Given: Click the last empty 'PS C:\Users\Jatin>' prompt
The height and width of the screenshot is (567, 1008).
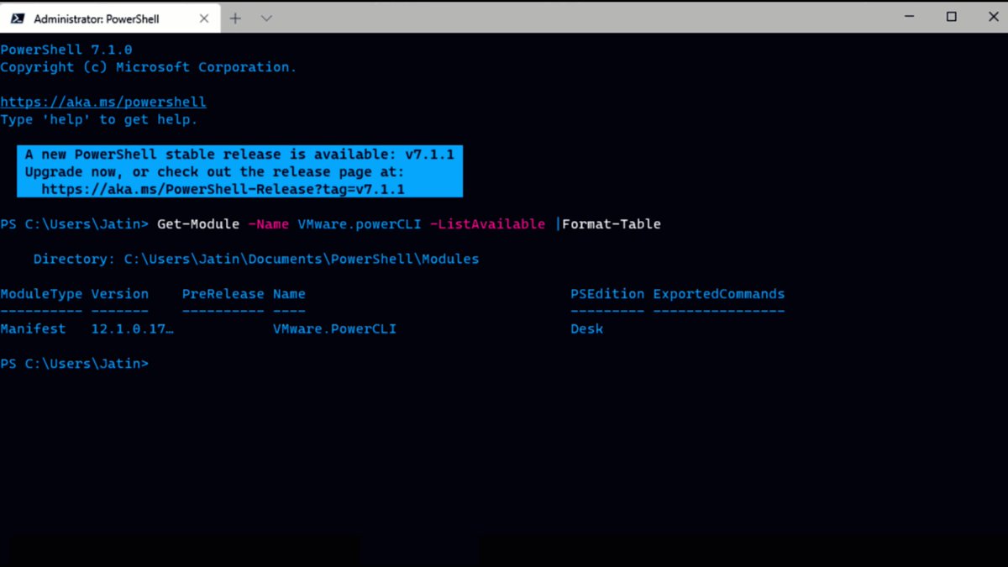Looking at the screenshot, I should [74, 364].
